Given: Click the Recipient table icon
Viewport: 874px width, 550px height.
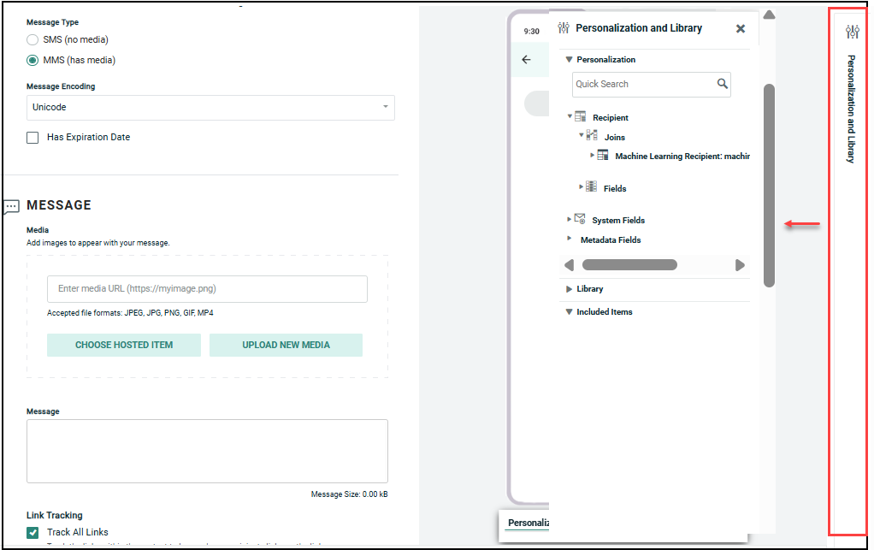Looking at the screenshot, I should pos(581,117).
